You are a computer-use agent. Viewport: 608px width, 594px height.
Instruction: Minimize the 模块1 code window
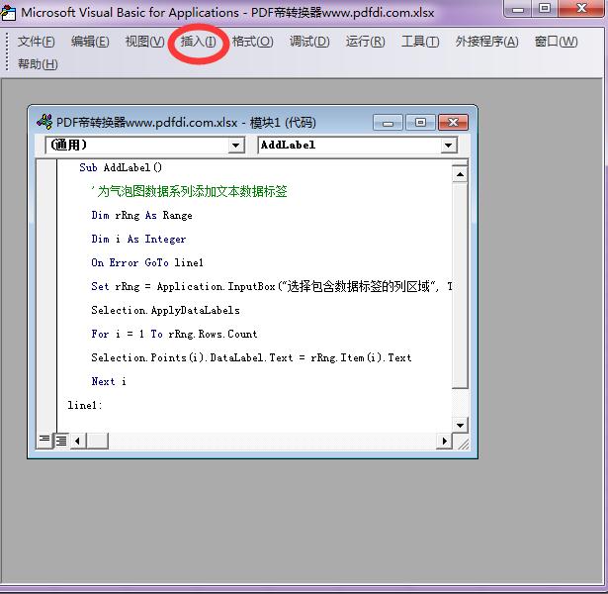tap(388, 123)
